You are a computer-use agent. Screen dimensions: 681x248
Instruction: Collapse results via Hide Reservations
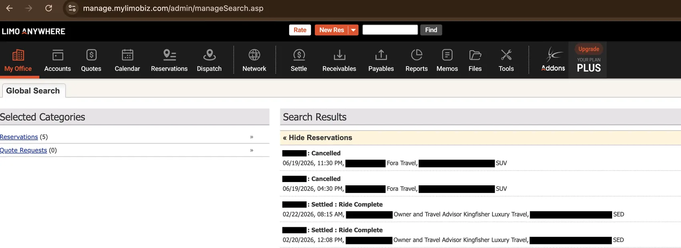point(317,137)
